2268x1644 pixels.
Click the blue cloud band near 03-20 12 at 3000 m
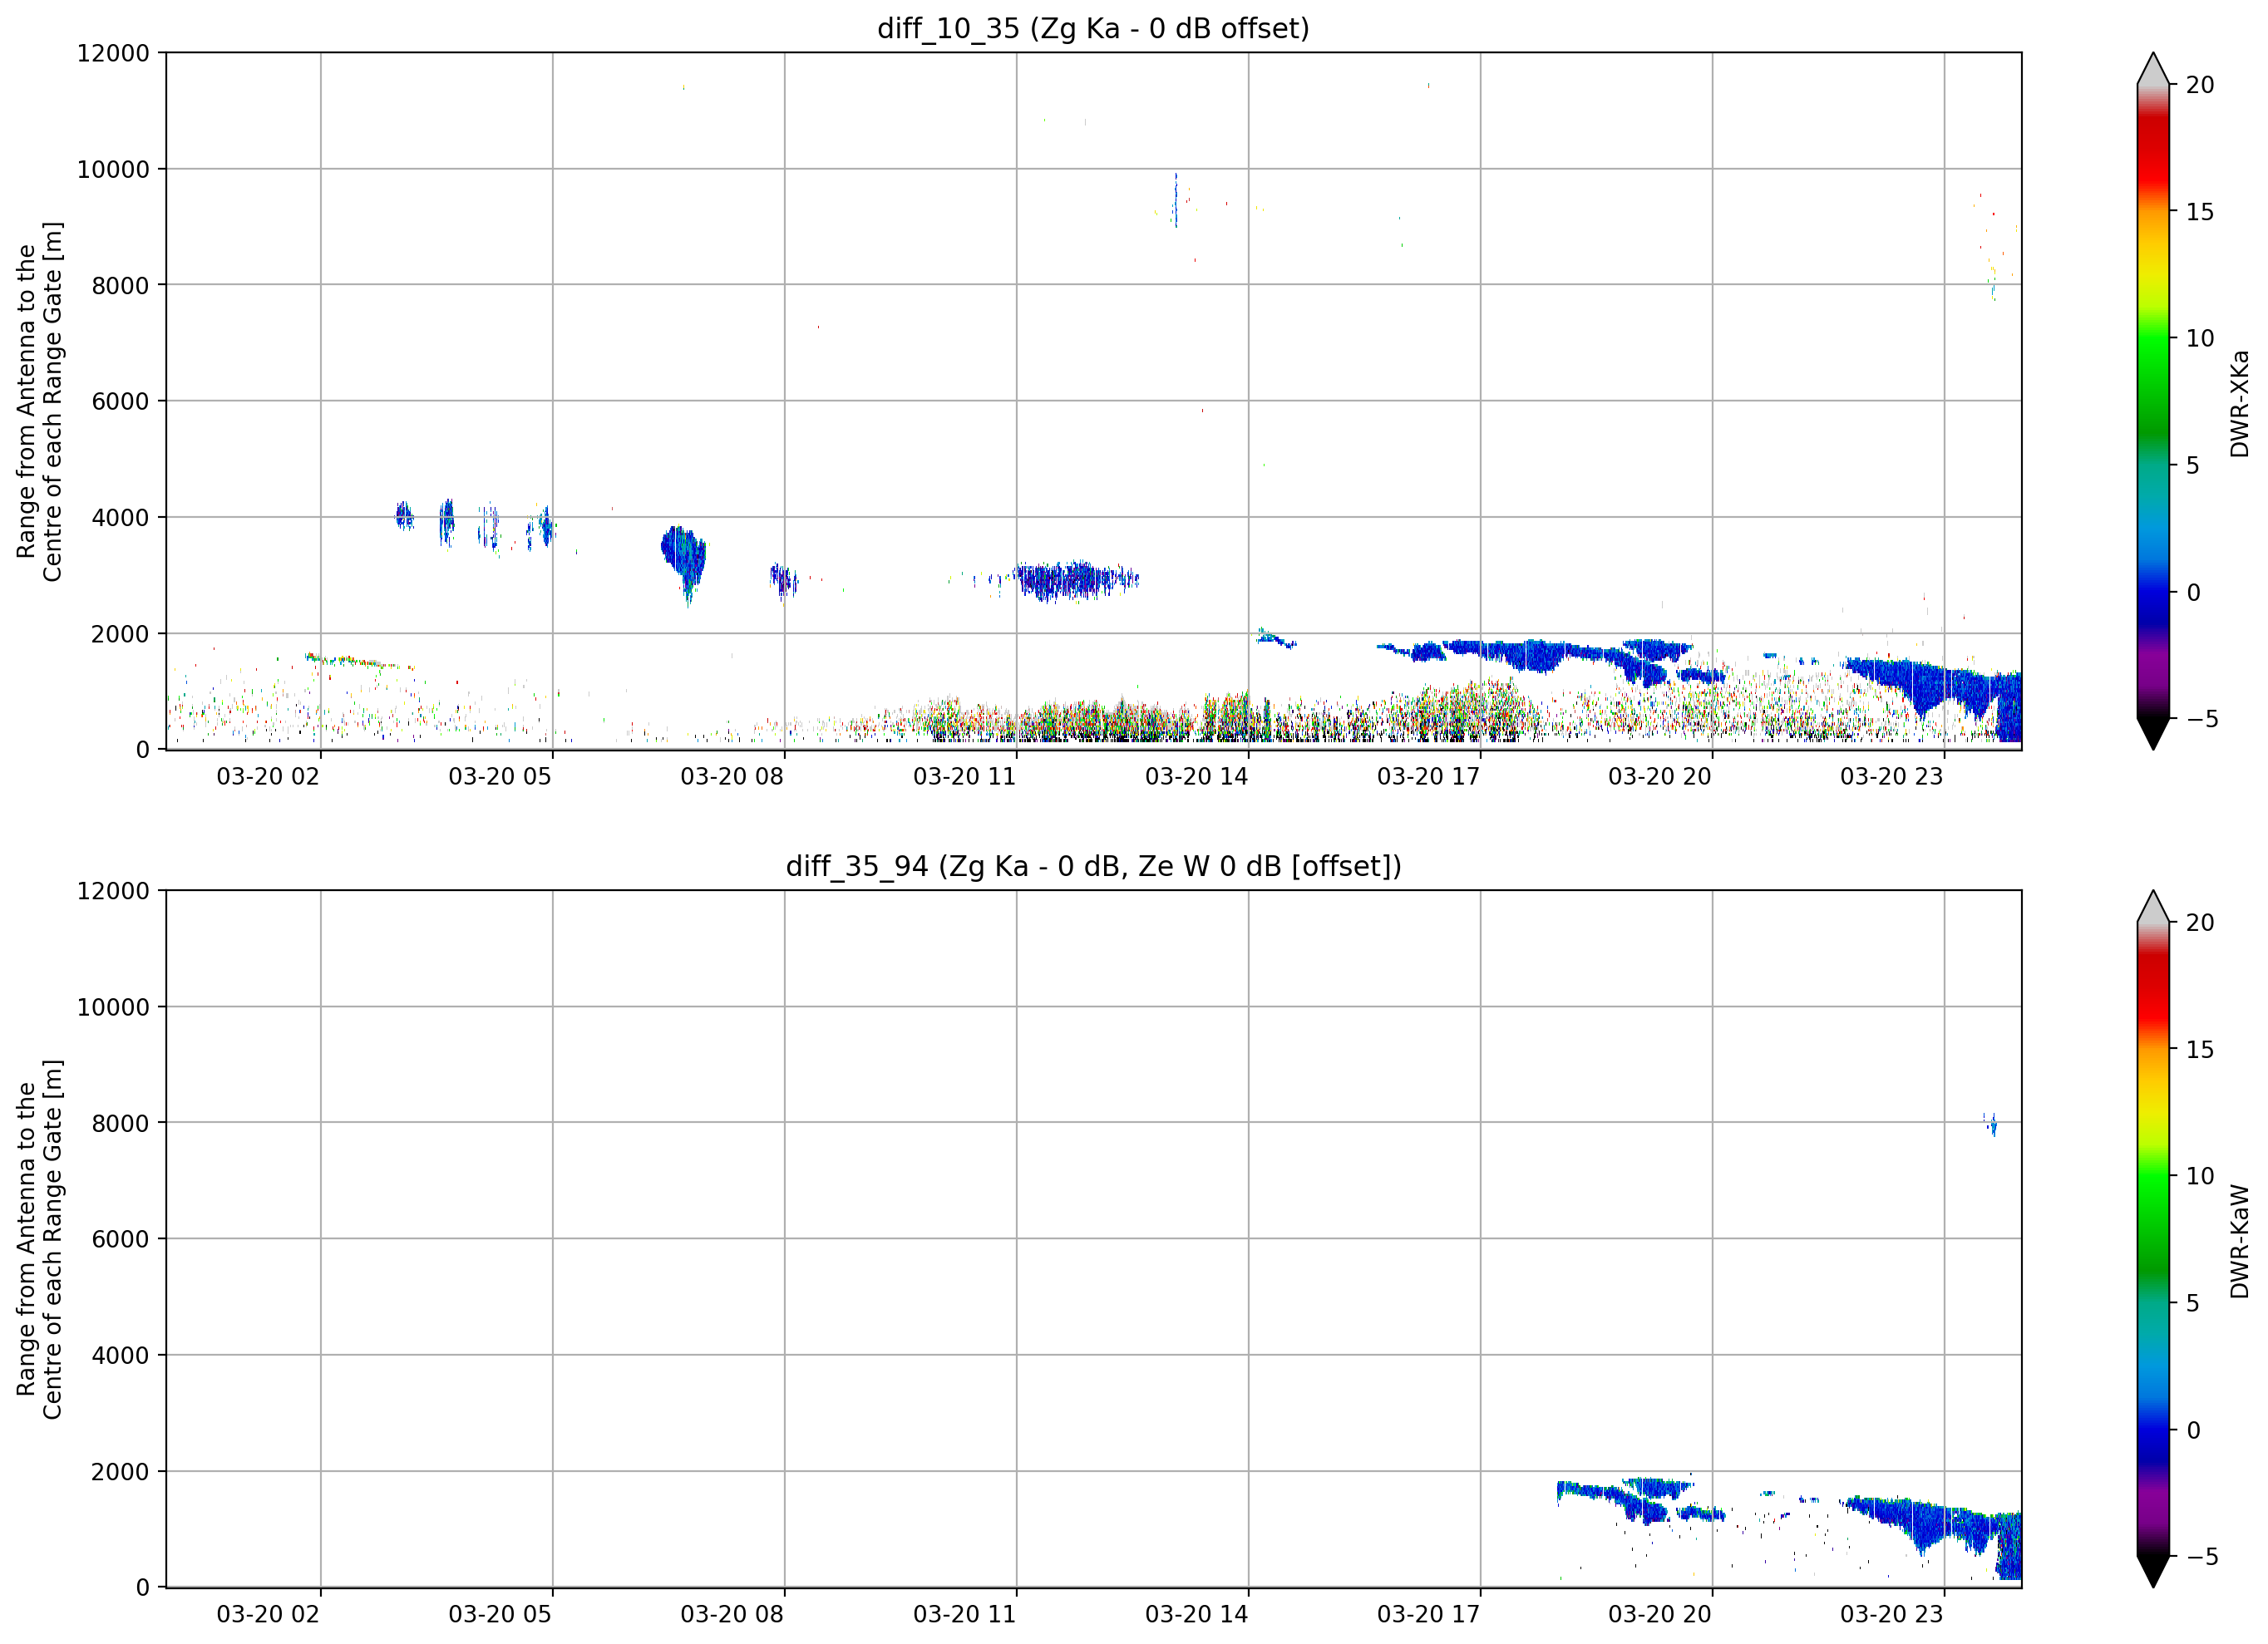1075,580
